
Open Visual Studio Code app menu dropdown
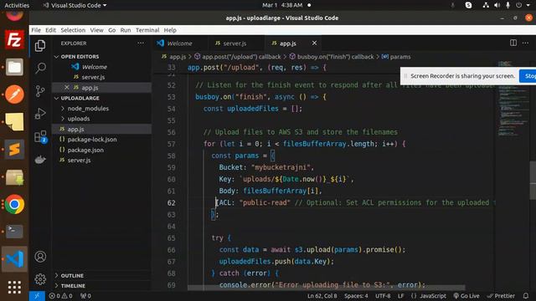pyautogui.click(x=75, y=5)
